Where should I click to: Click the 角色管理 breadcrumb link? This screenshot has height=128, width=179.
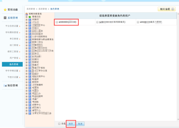pyautogui.click(x=55, y=9)
